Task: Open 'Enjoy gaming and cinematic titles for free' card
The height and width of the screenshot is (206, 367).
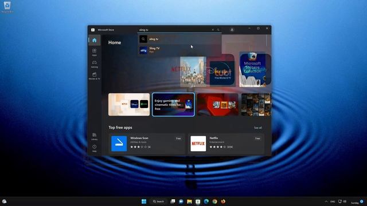Action: click(173, 104)
